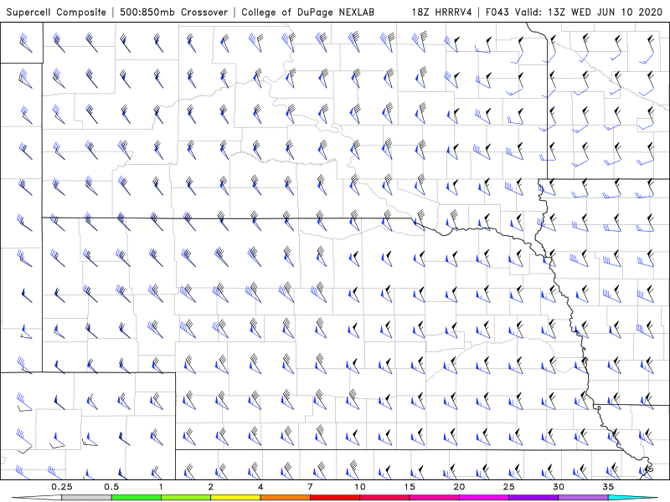Select the crimson segment between 10 and 15

pyautogui.click(x=384, y=498)
